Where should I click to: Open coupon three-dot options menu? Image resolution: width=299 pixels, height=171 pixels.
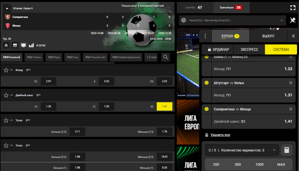(205, 36)
